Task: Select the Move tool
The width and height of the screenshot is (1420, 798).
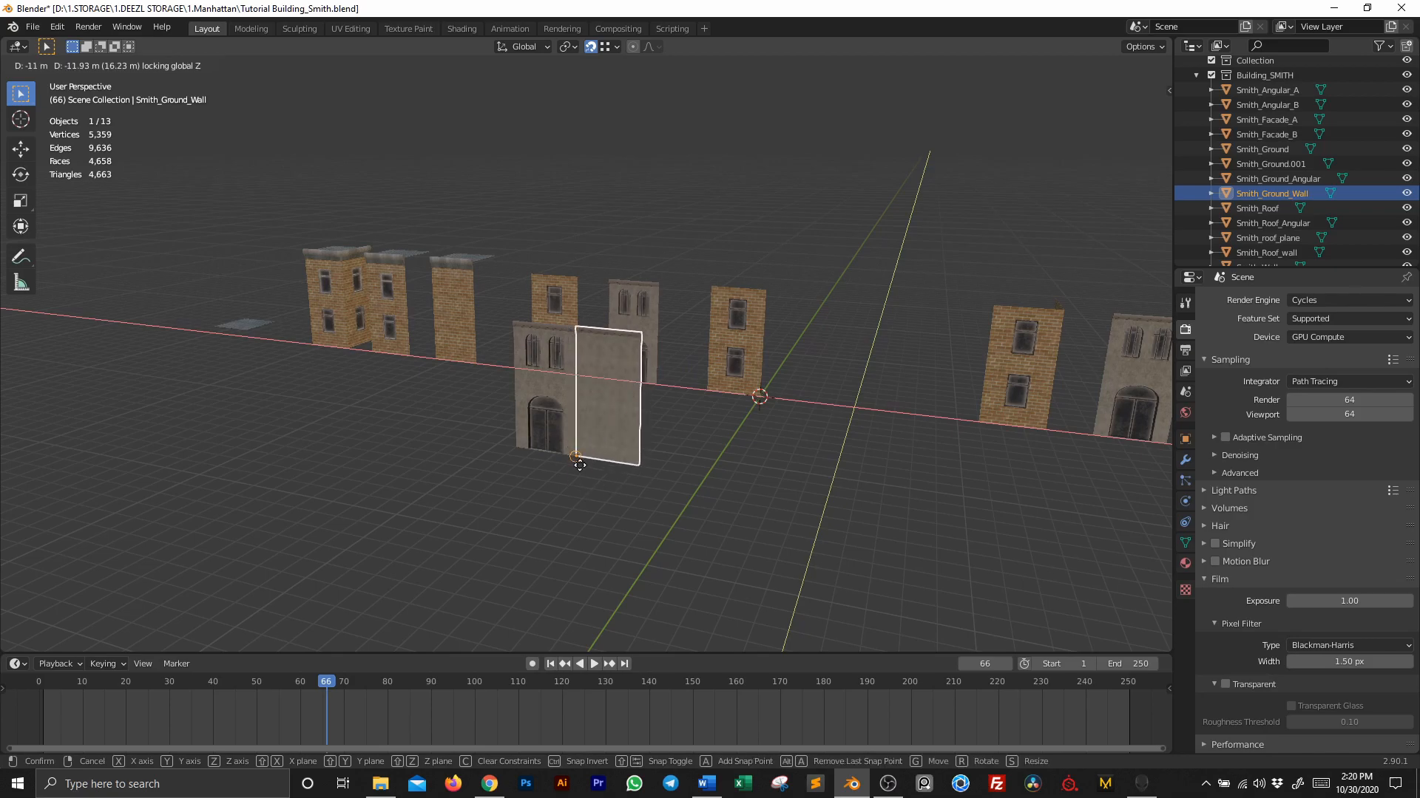Action: tap(21, 149)
